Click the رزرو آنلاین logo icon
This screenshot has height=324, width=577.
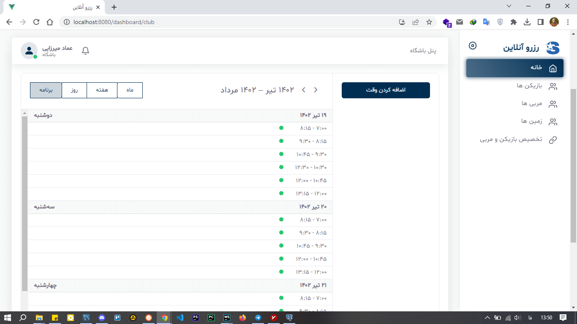553,48
